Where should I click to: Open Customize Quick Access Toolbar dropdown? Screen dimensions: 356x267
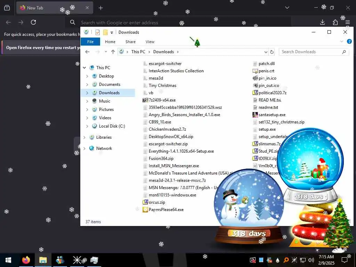point(112,32)
